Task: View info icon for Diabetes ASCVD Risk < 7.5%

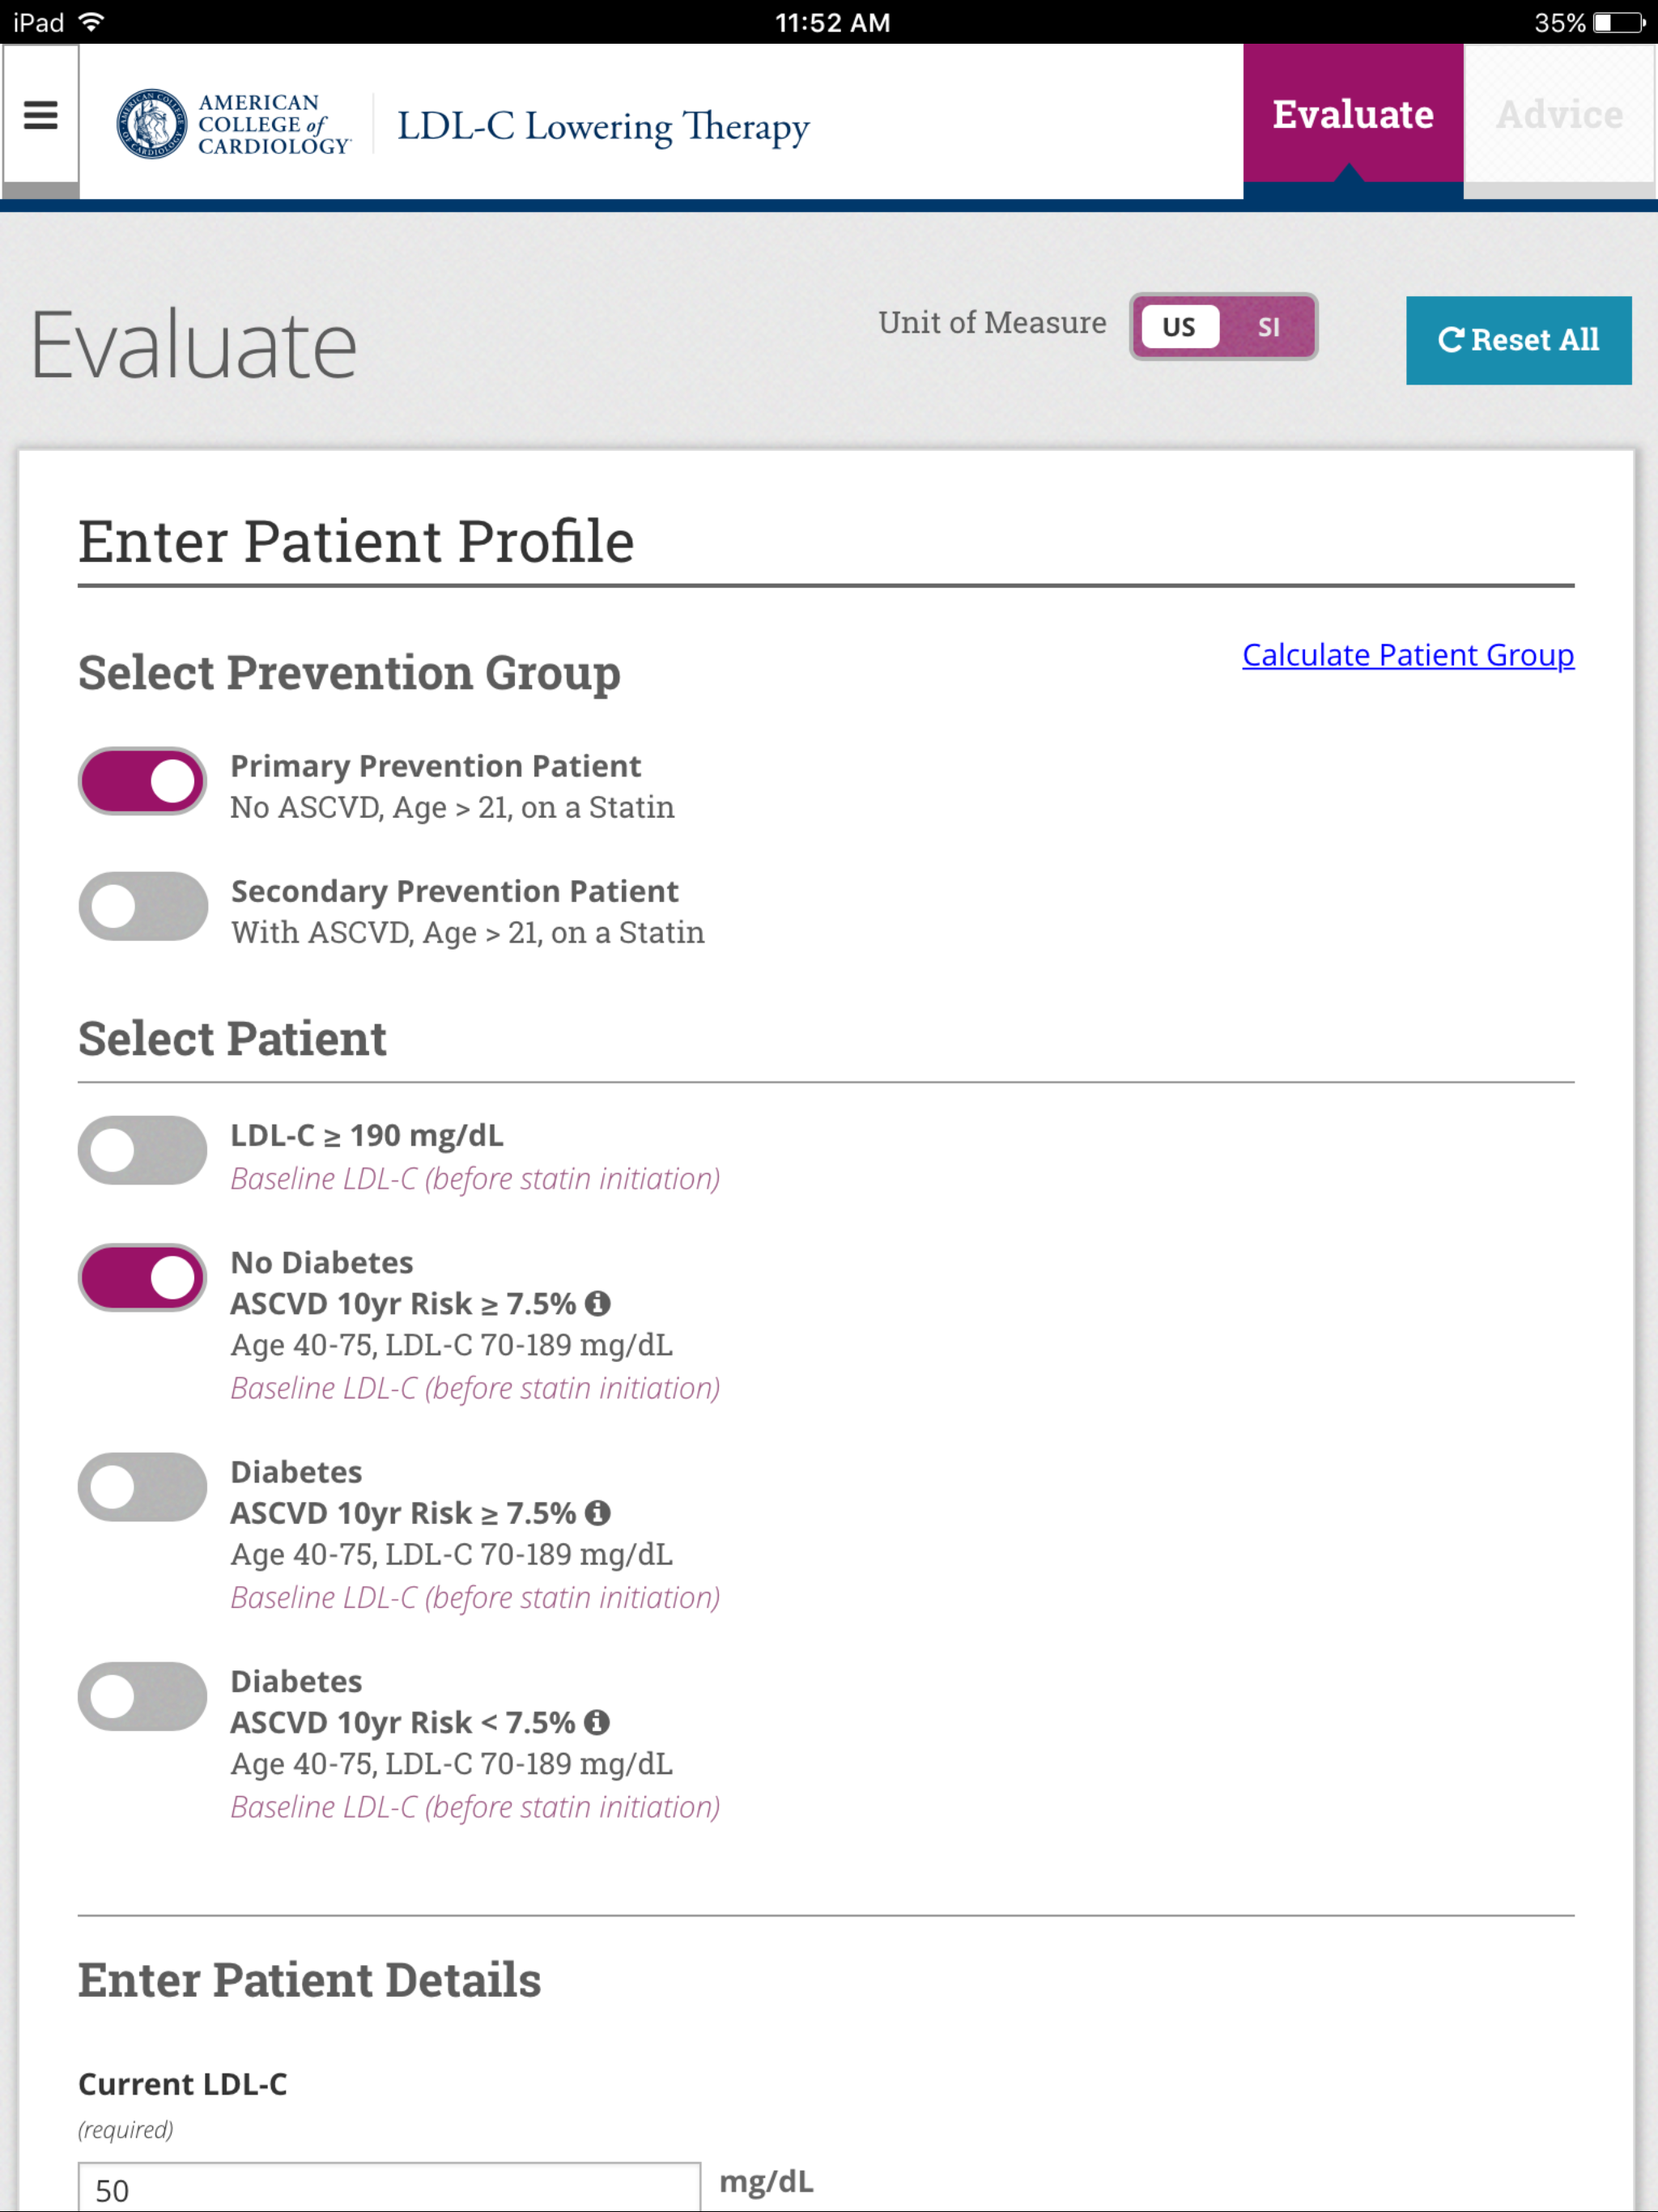Action: (x=598, y=1722)
